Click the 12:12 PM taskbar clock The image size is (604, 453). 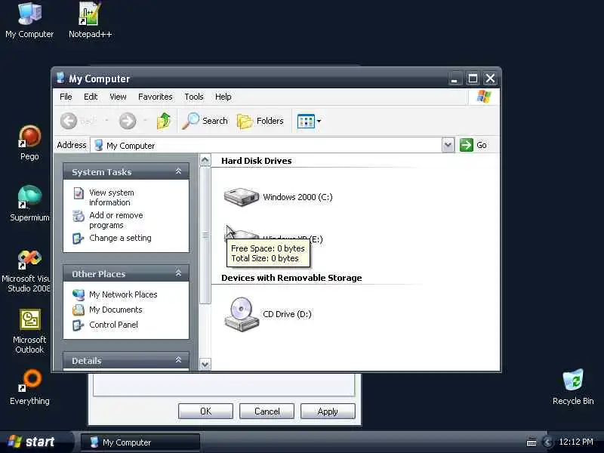pyautogui.click(x=576, y=442)
